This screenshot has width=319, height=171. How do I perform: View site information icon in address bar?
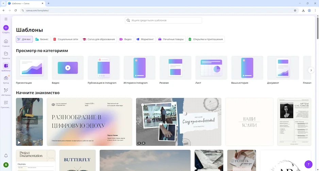(23, 10)
